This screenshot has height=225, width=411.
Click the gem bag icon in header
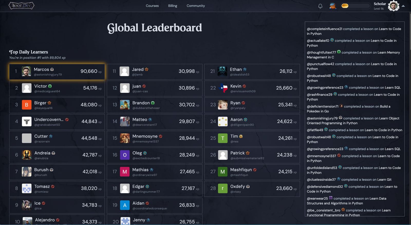[x=333, y=6]
